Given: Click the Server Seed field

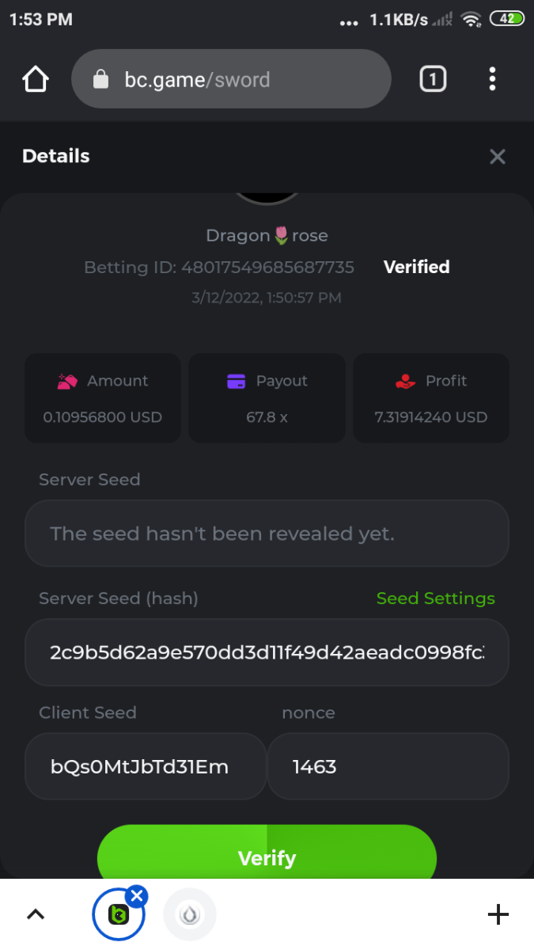Looking at the screenshot, I should [x=267, y=534].
